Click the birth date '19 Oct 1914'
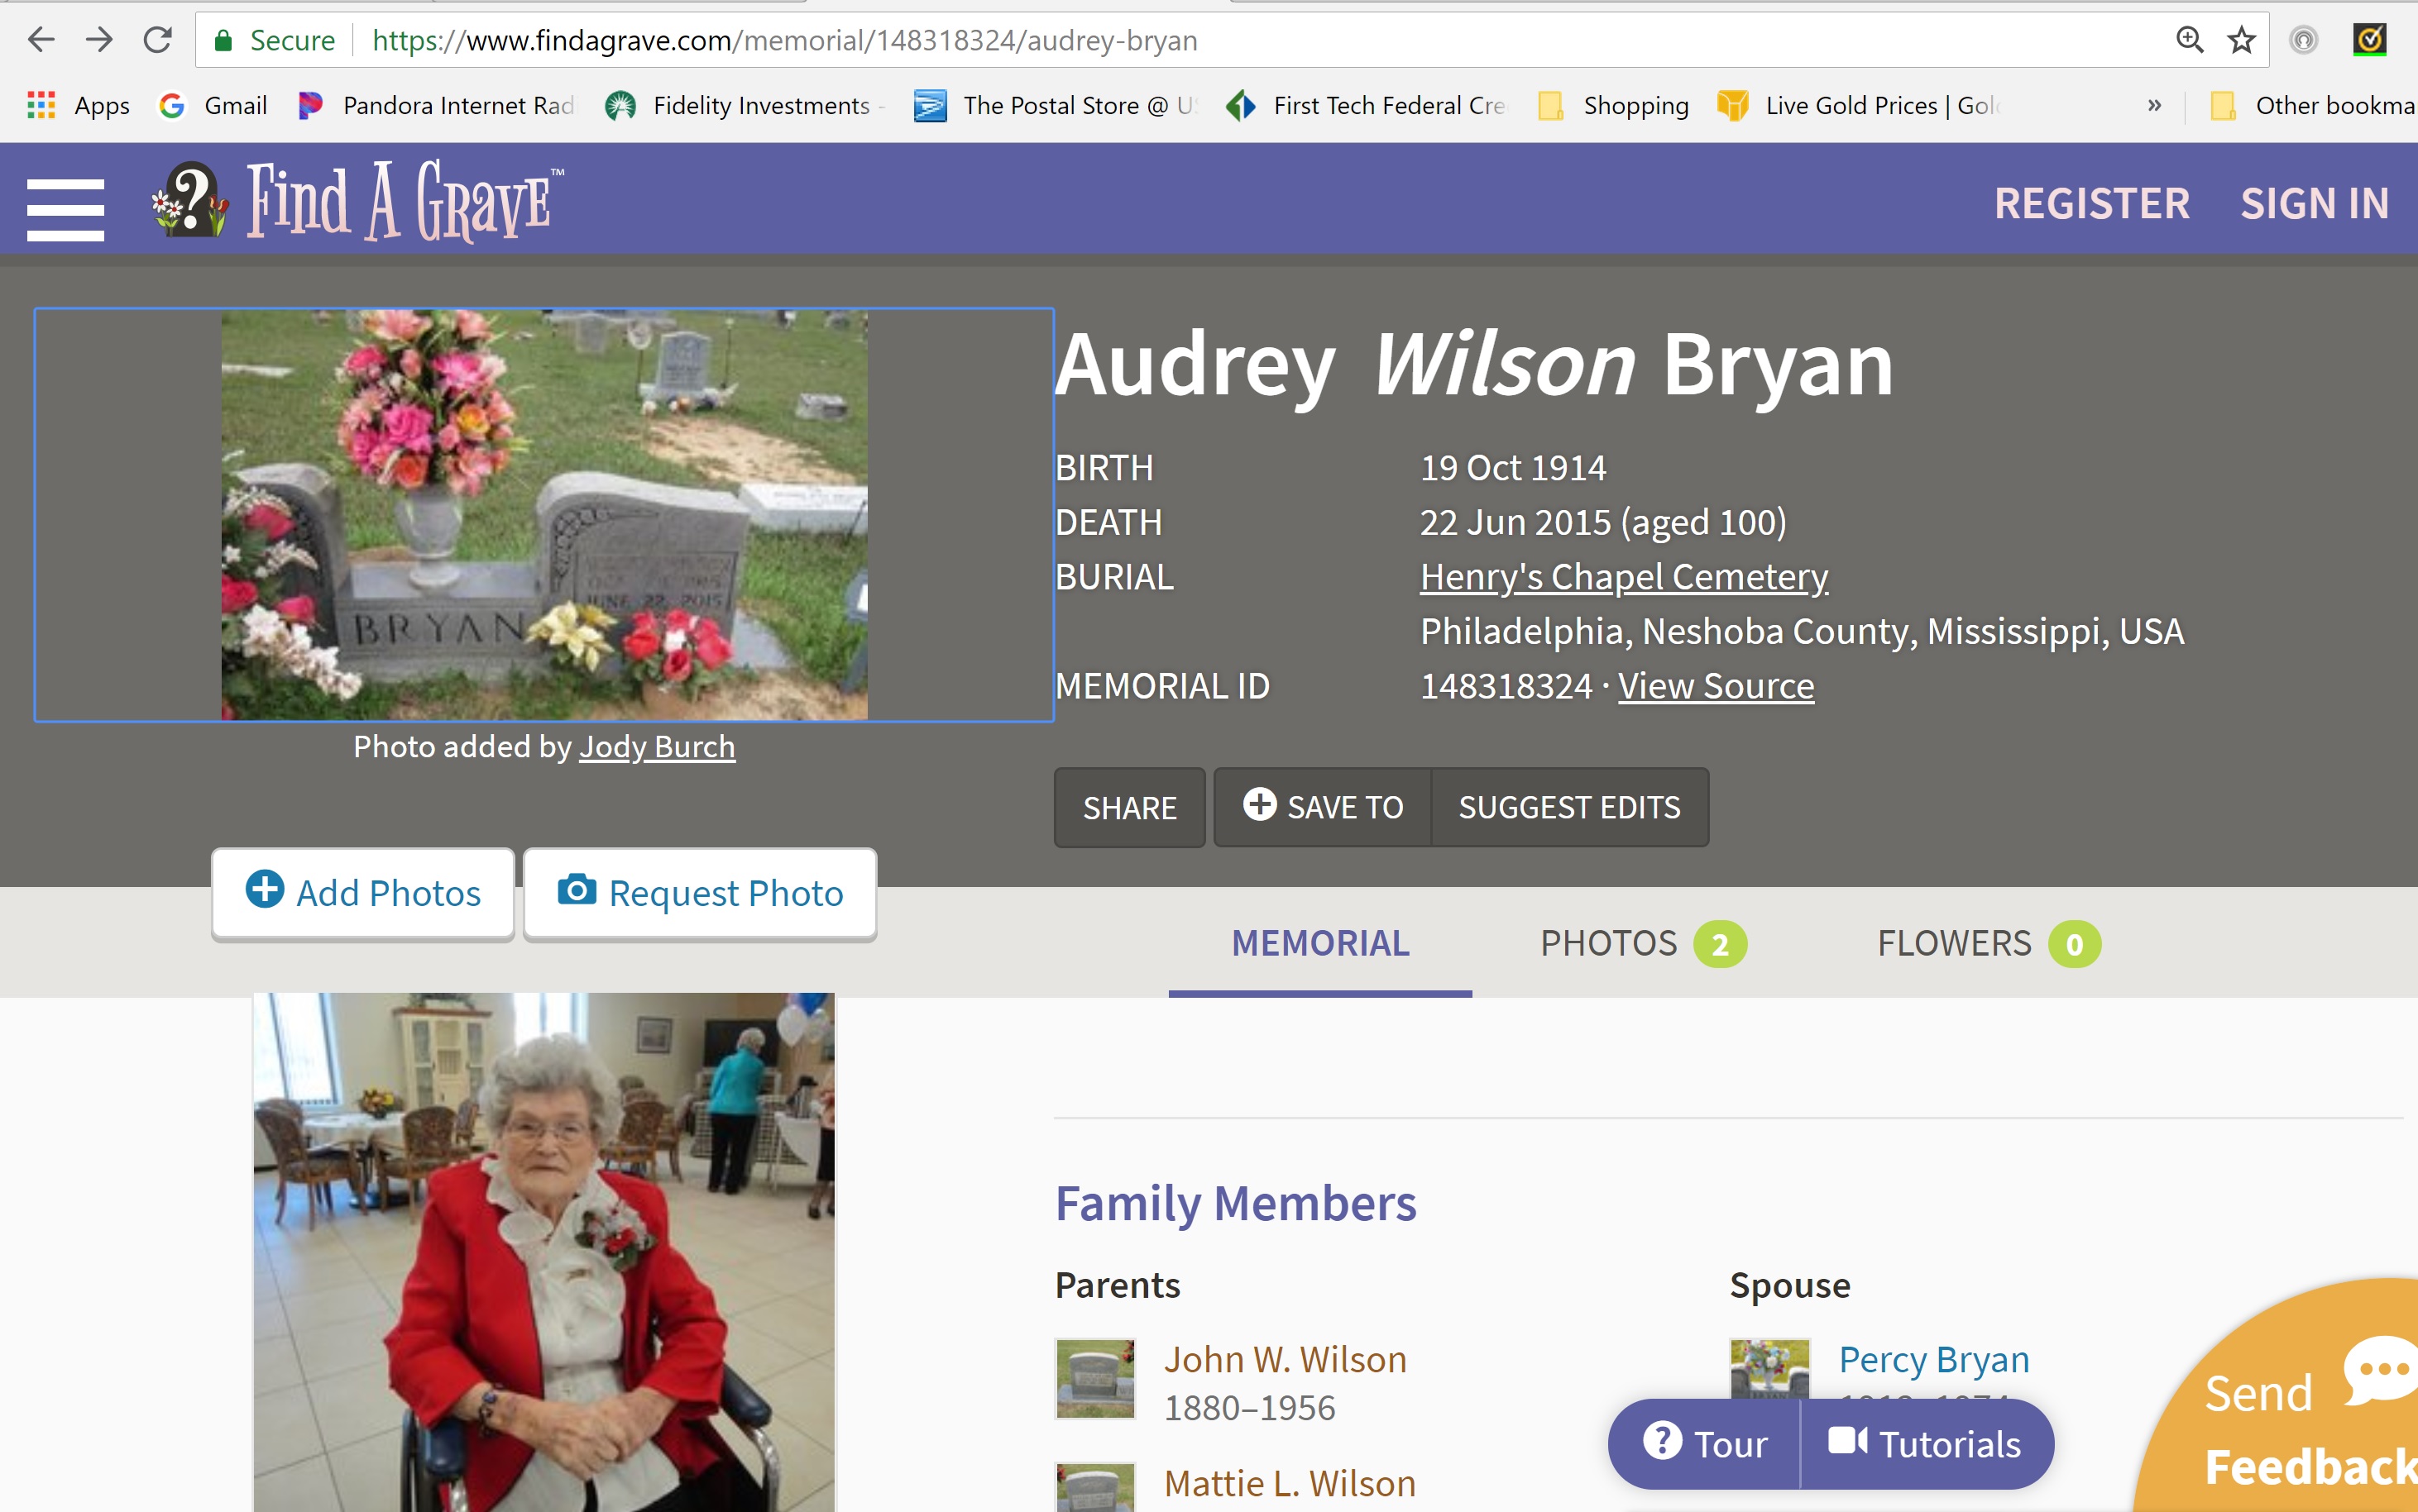Viewport: 2418px width, 1512px height. tap(1513, 468)
